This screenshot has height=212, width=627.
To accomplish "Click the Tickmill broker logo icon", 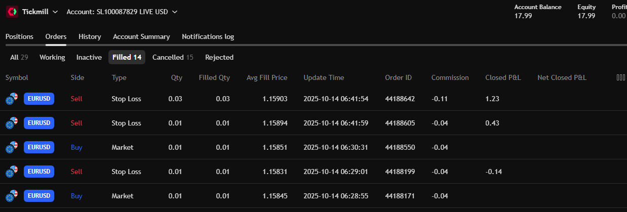I will (12, 12).
